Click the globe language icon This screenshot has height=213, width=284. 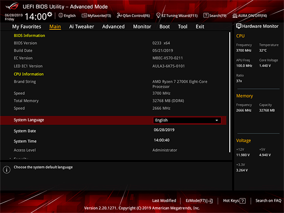pos(61,16)
